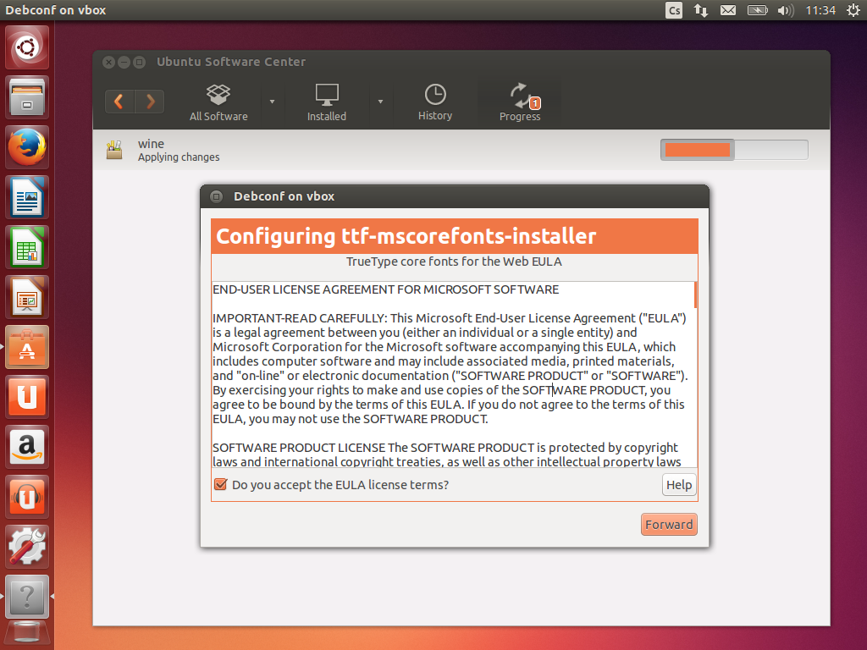Click the EULA text scrollbar
867x650 pixels.
tap(695, 295)
